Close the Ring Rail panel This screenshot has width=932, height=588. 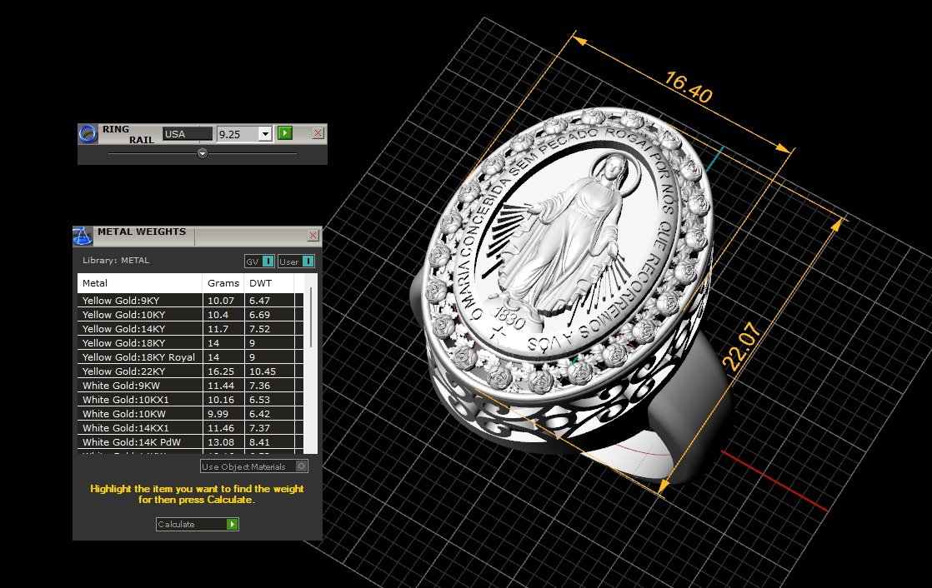pyautogui.click(x=318, y=133)
